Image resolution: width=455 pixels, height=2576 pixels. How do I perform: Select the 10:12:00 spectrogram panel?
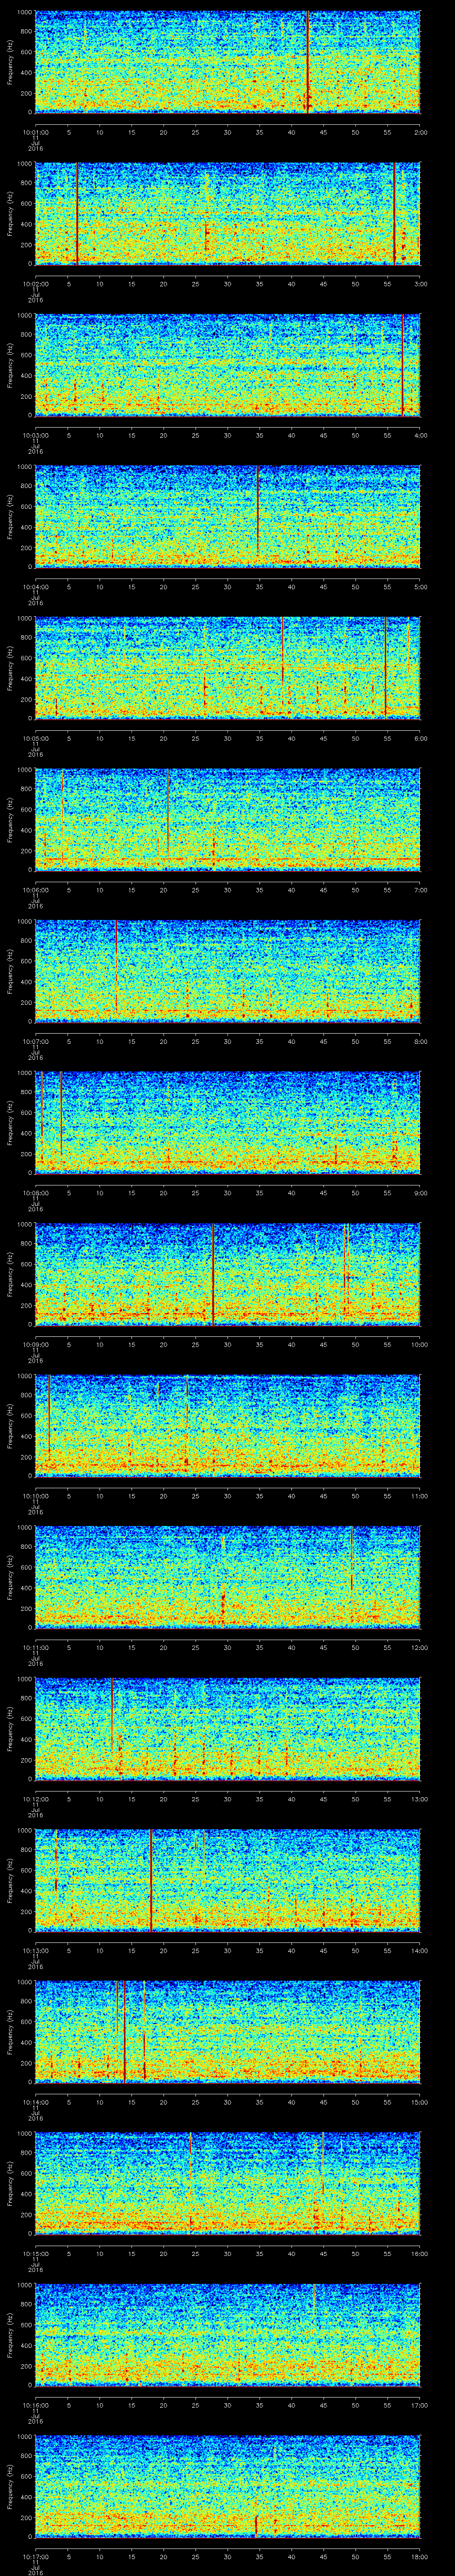[x=227, y=1728]
